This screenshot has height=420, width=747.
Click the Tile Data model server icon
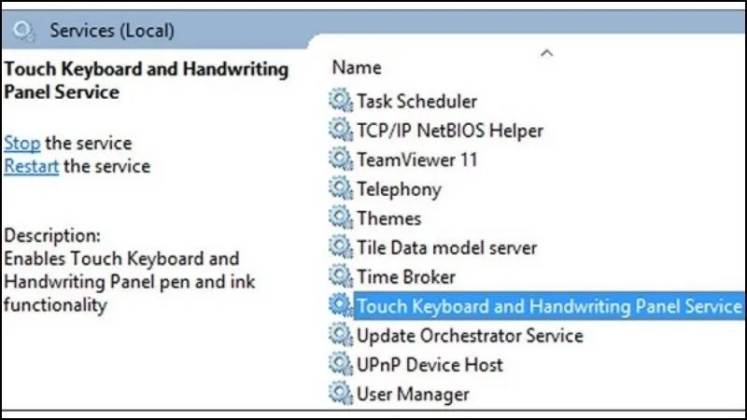point(340,247)
